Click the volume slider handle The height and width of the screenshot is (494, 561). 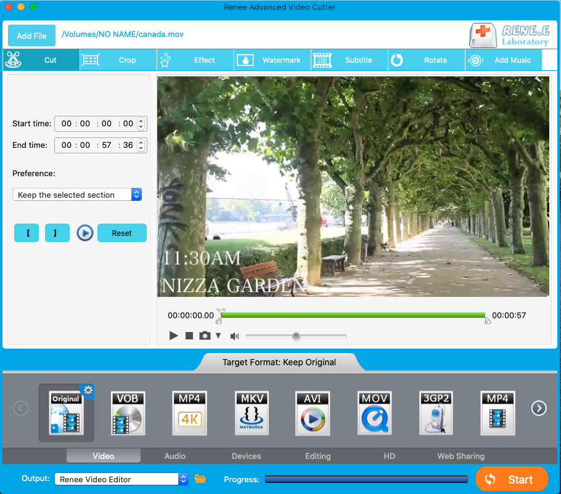pyautogui.click(x=296, y=336)
